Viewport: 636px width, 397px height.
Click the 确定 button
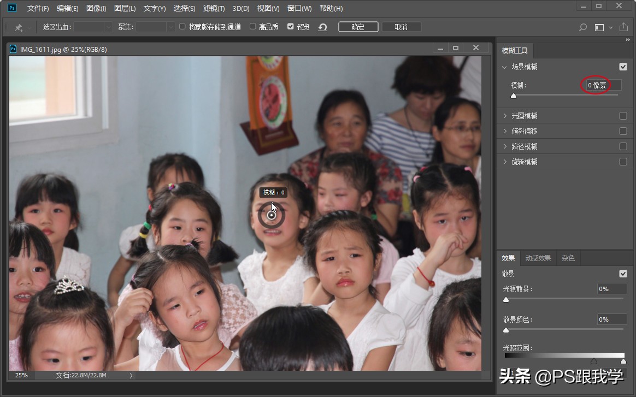358,27
